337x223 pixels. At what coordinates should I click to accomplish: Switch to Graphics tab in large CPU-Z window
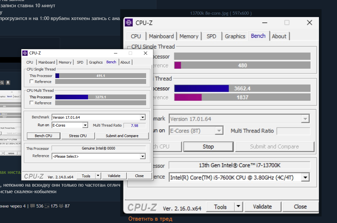click(235, 36)
